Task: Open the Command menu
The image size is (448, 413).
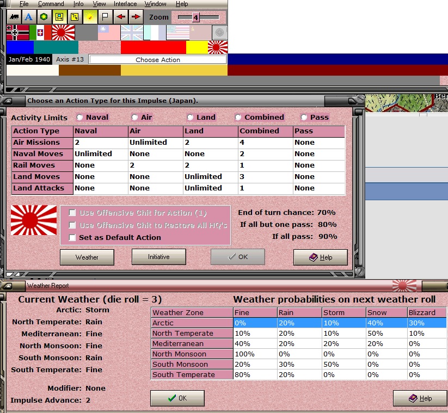Action: [51, 4]
